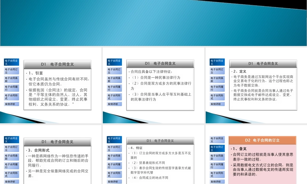Click 电子合同订立 sidebar entry on top-right slide

point(217,71)
